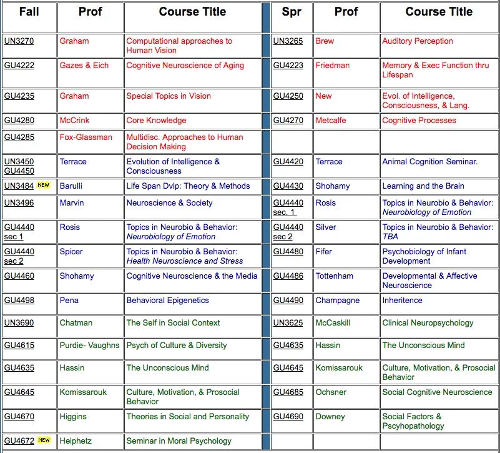Select 'Multidisc. Approaches to Human Decision Making'
Viewport: 500px width, 453px height.
pos(185,142)
